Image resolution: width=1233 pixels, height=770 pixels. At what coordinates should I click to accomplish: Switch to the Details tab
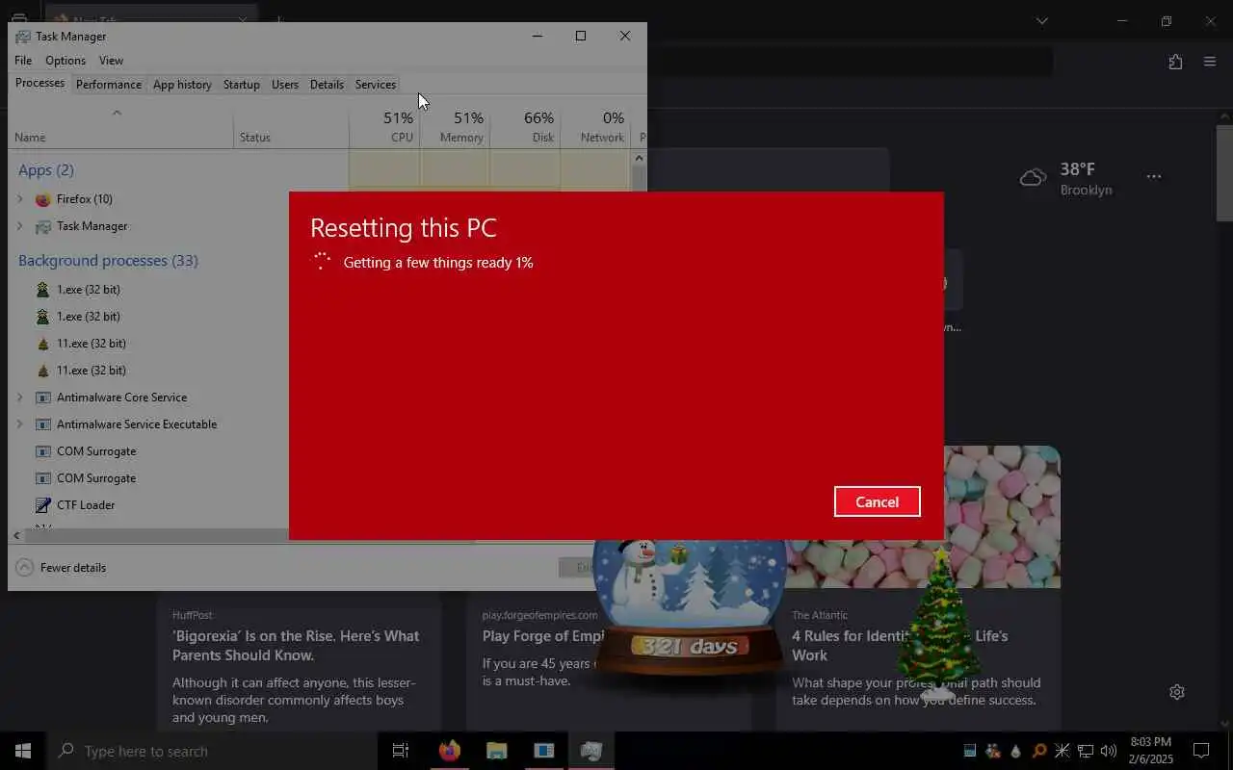[x=327, y=85]
